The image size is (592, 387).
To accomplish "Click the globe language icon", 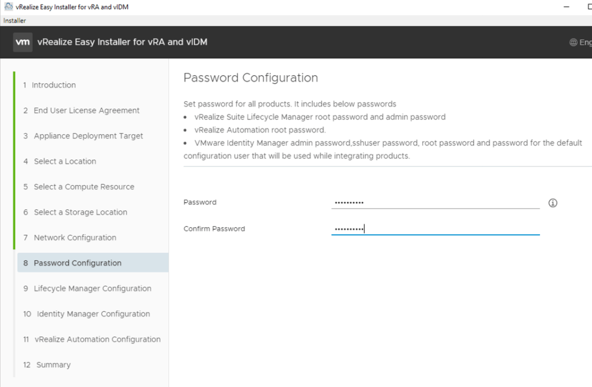I will click(x=573, y=42).
